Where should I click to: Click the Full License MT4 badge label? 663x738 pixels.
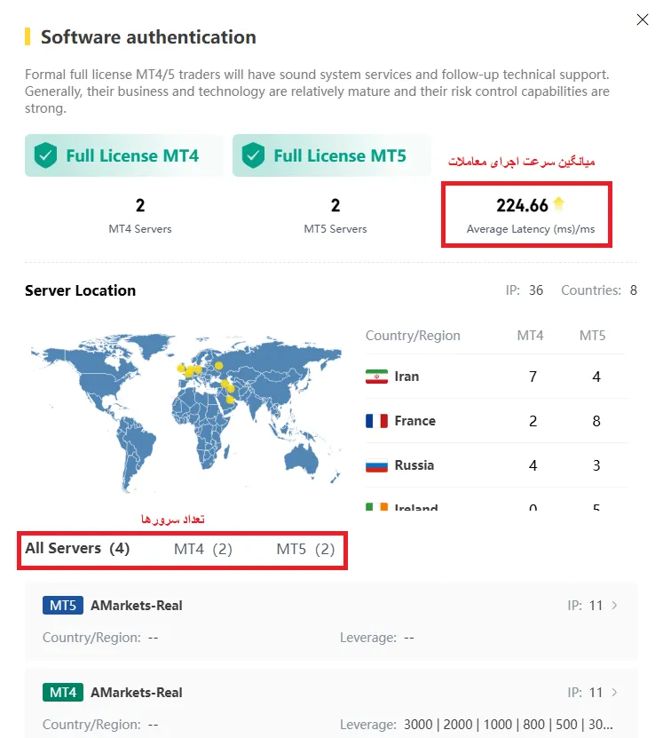132,156
